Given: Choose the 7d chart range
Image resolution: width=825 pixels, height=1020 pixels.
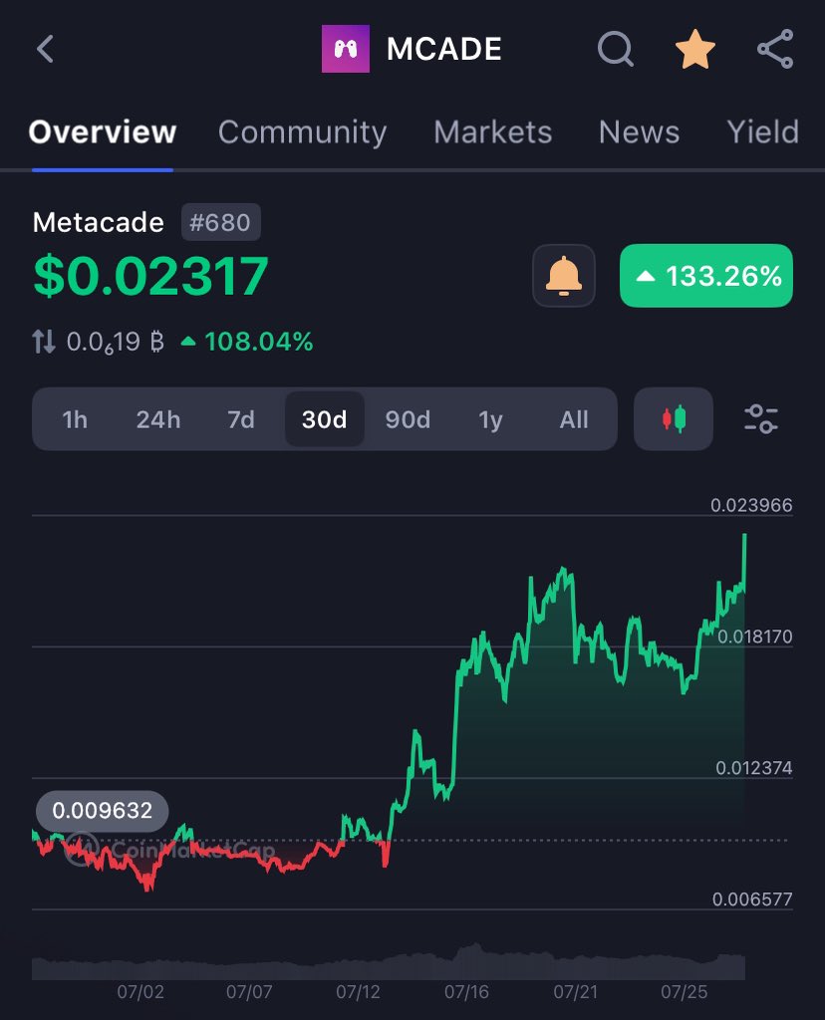Looking at the screenshot, I should 241,419.
